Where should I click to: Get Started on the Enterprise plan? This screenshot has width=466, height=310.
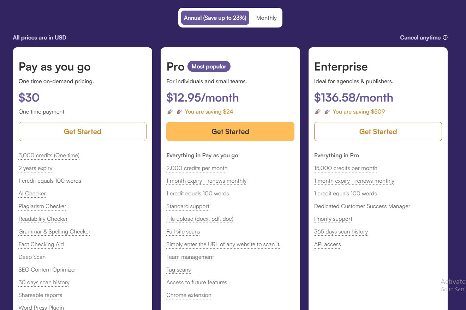coord(378,131)
